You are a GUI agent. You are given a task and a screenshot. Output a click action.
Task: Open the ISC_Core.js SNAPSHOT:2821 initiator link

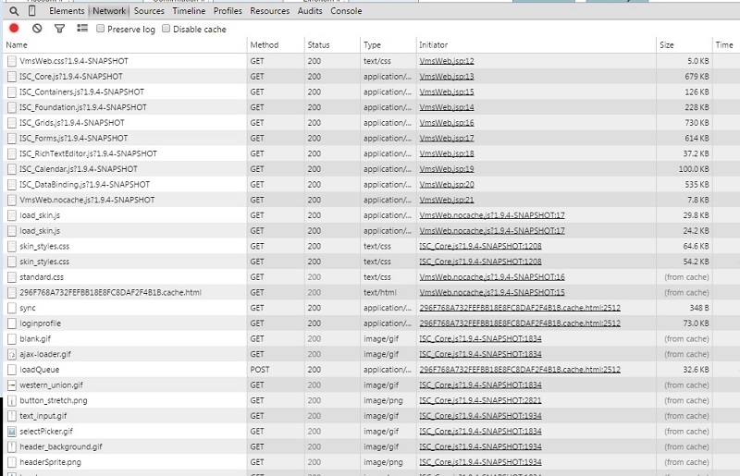tap(493, 400)
